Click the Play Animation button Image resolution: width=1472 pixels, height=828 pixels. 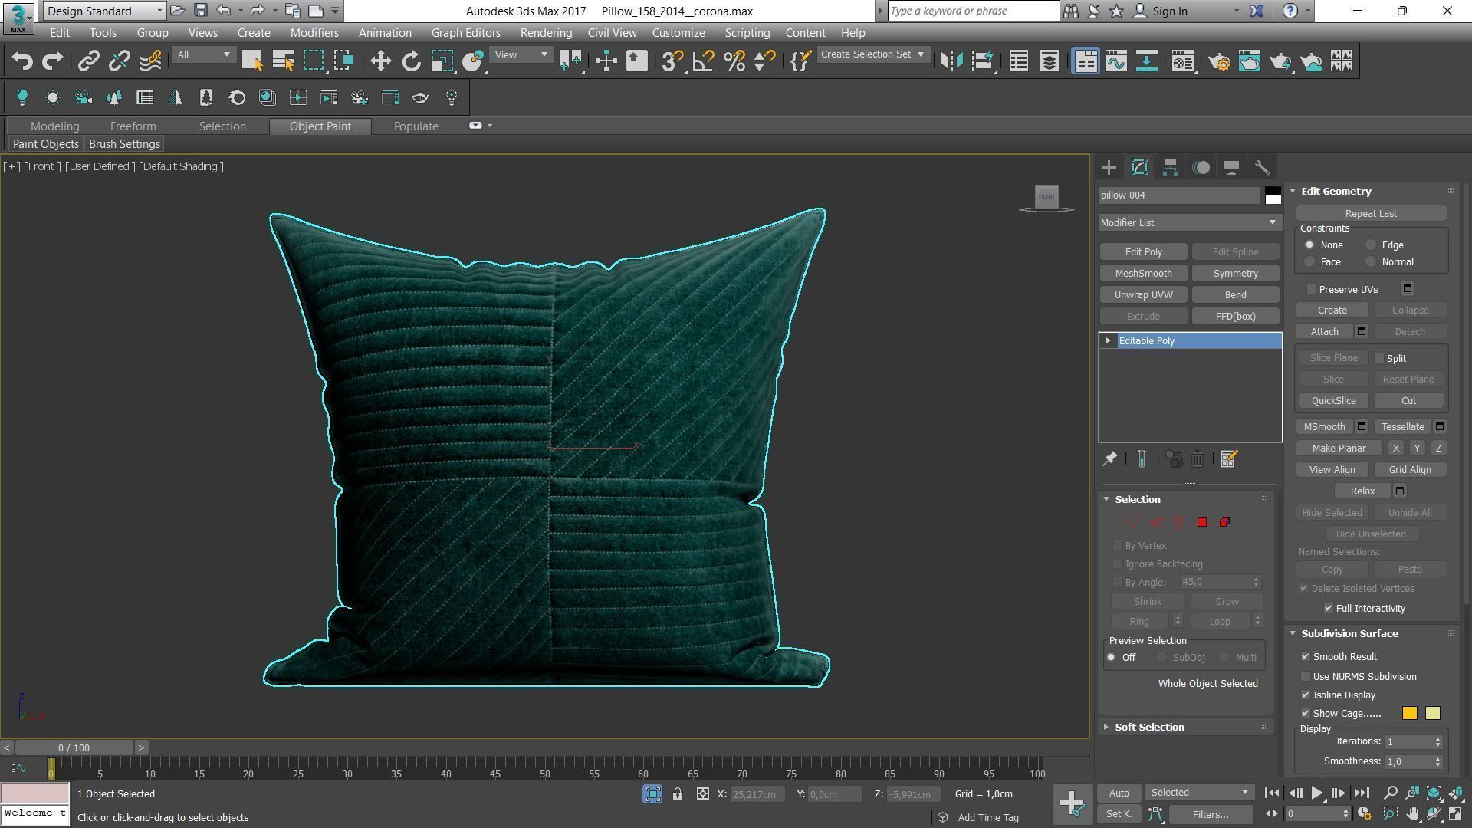click(x=1316, y=793)
